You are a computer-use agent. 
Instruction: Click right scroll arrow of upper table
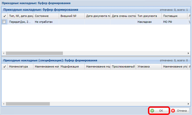(x=188, y=53)
